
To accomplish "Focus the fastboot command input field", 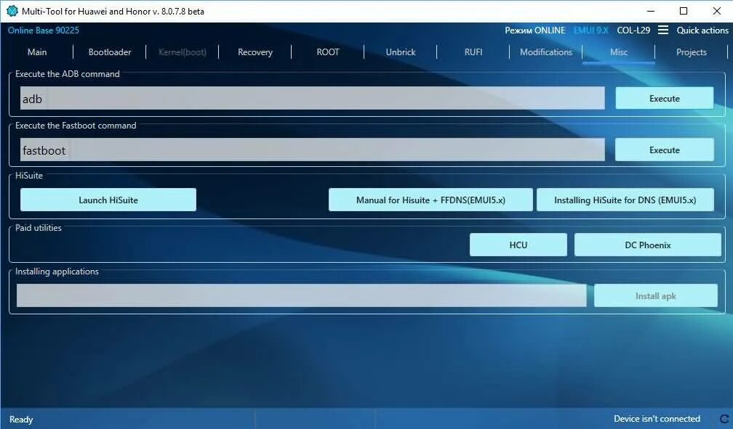I will (x=312, y=150).
